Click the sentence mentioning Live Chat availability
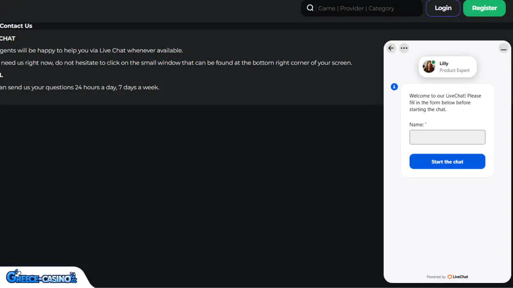Screen dimensions: 513x288 [x=92, y=50]
